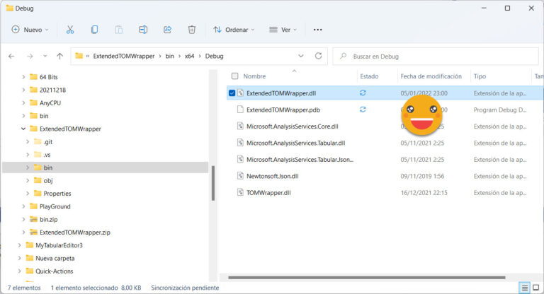Click the Nuevo button

pyautogui.click(x=30, y=30)
